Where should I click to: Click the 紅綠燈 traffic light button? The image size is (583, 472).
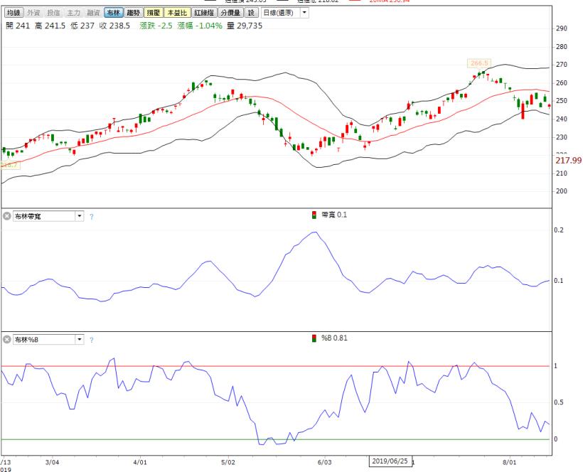pos(204,13)
